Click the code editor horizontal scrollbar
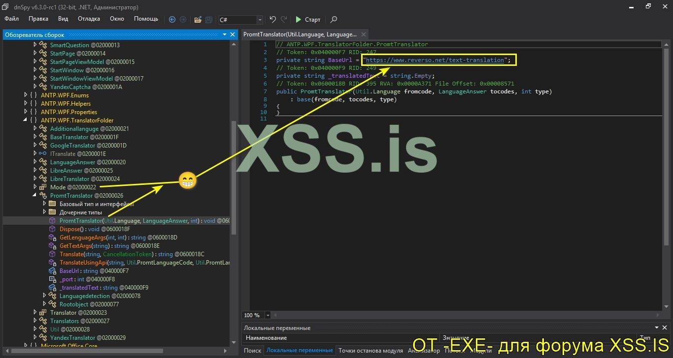Viewport: 673px width, 358px height. tap(466, 315)
